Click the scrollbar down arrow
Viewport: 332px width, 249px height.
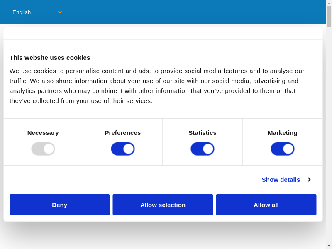pyautogui.click(x=329, y=246)
